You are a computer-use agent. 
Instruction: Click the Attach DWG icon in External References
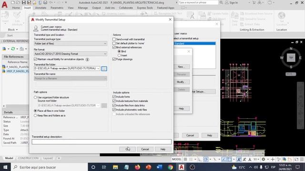(x=4, y=49)
